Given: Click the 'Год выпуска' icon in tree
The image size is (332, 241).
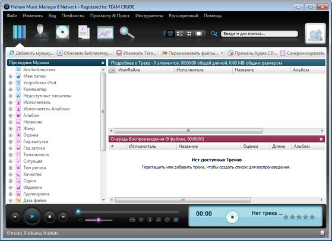Looking at the screenshot, I should click(18, 142).
